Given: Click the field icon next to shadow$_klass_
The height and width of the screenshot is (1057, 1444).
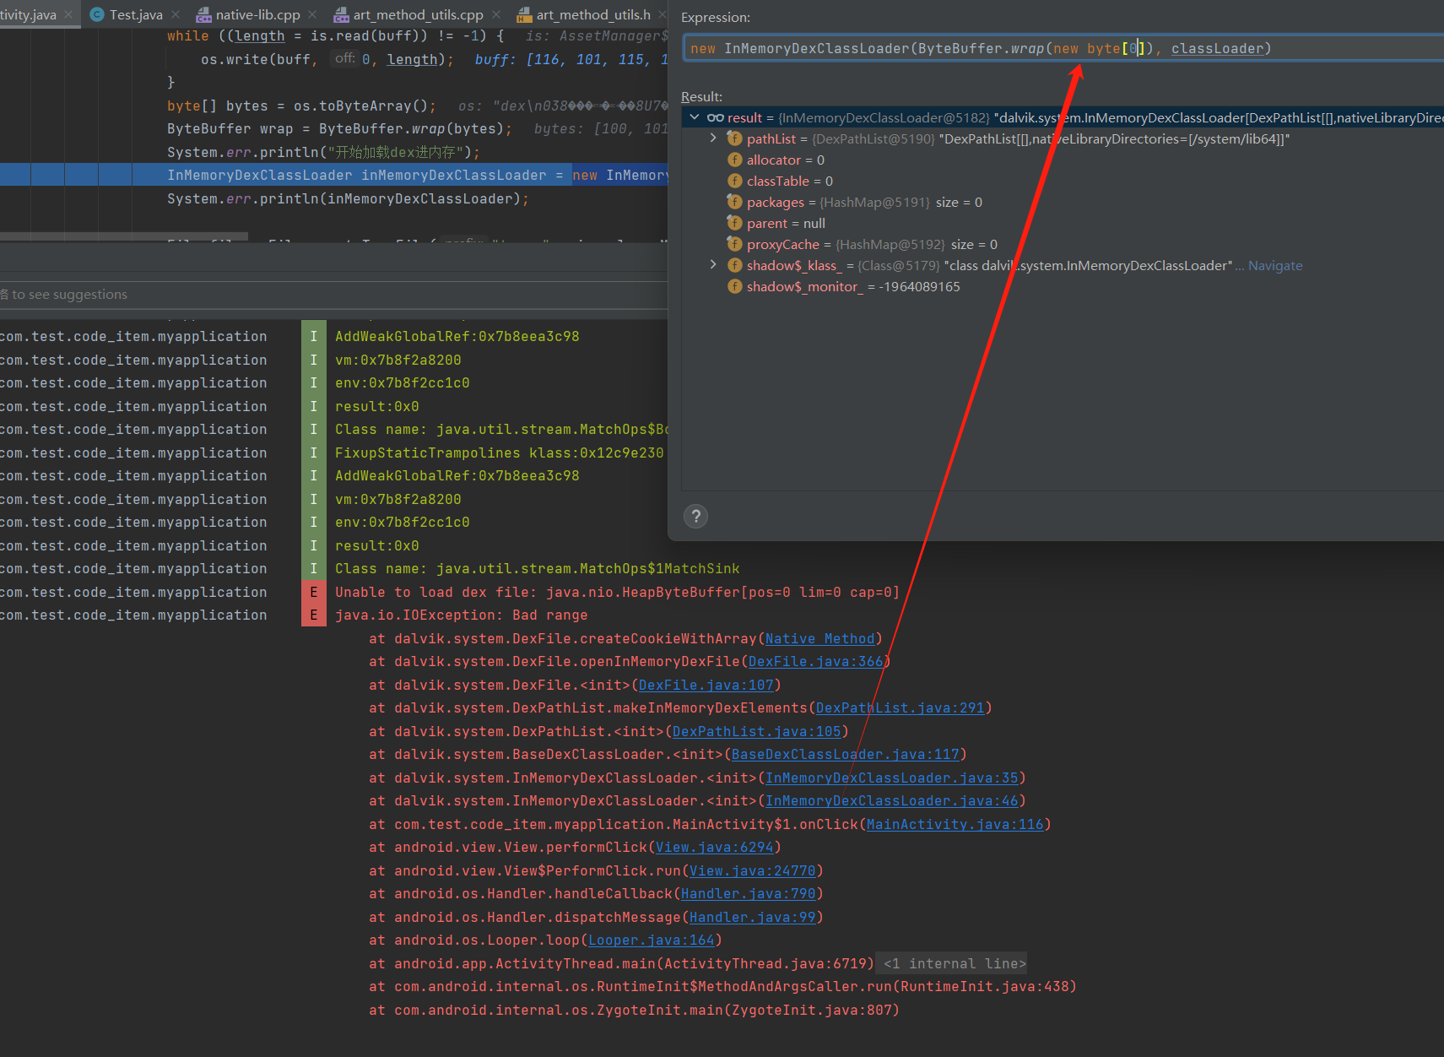Looking at the screenshot, I should pyautogui.click(x=735, y=265).
